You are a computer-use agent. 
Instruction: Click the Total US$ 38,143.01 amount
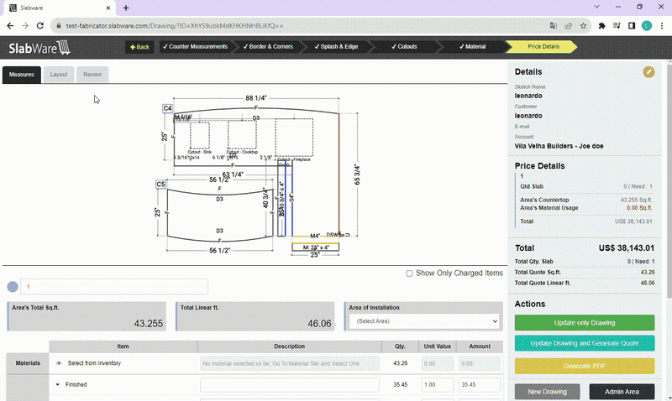click(626, 247)
